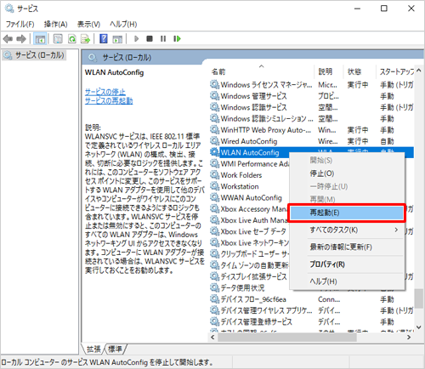Click the Start service play icon

click(136, 38)
